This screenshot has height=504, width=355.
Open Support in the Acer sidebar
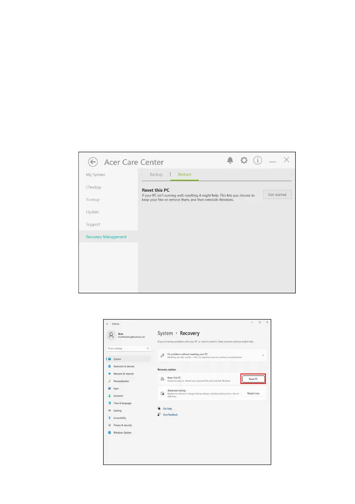coord(93,224)
